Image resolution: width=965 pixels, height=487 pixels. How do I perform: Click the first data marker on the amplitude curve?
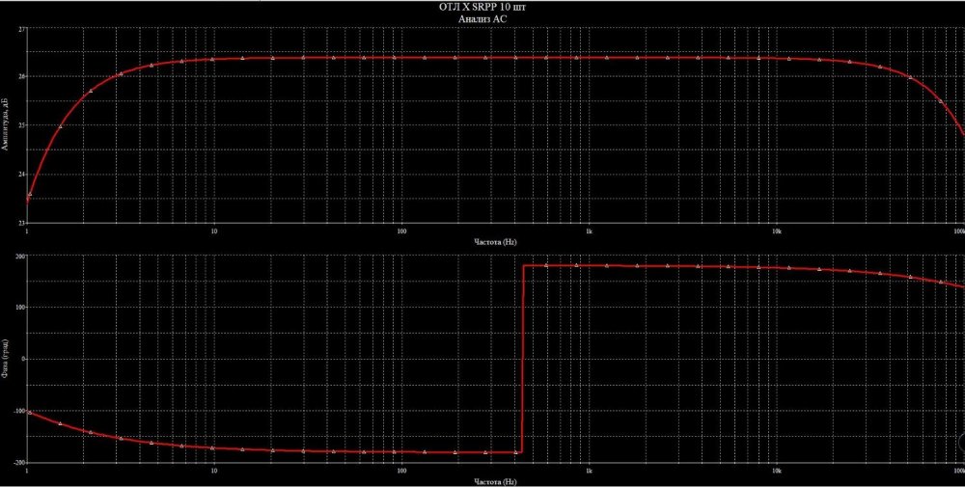(x=29, y=196)
